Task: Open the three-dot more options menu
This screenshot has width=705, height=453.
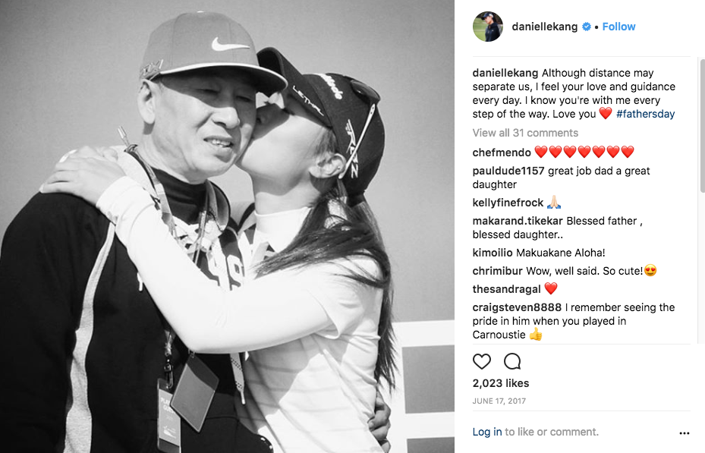Action: (684, 433)
